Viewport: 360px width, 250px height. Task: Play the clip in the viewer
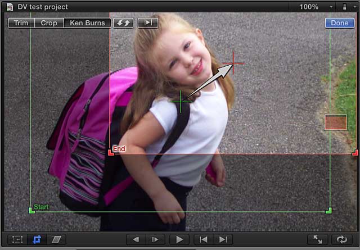tap(179, 240)
